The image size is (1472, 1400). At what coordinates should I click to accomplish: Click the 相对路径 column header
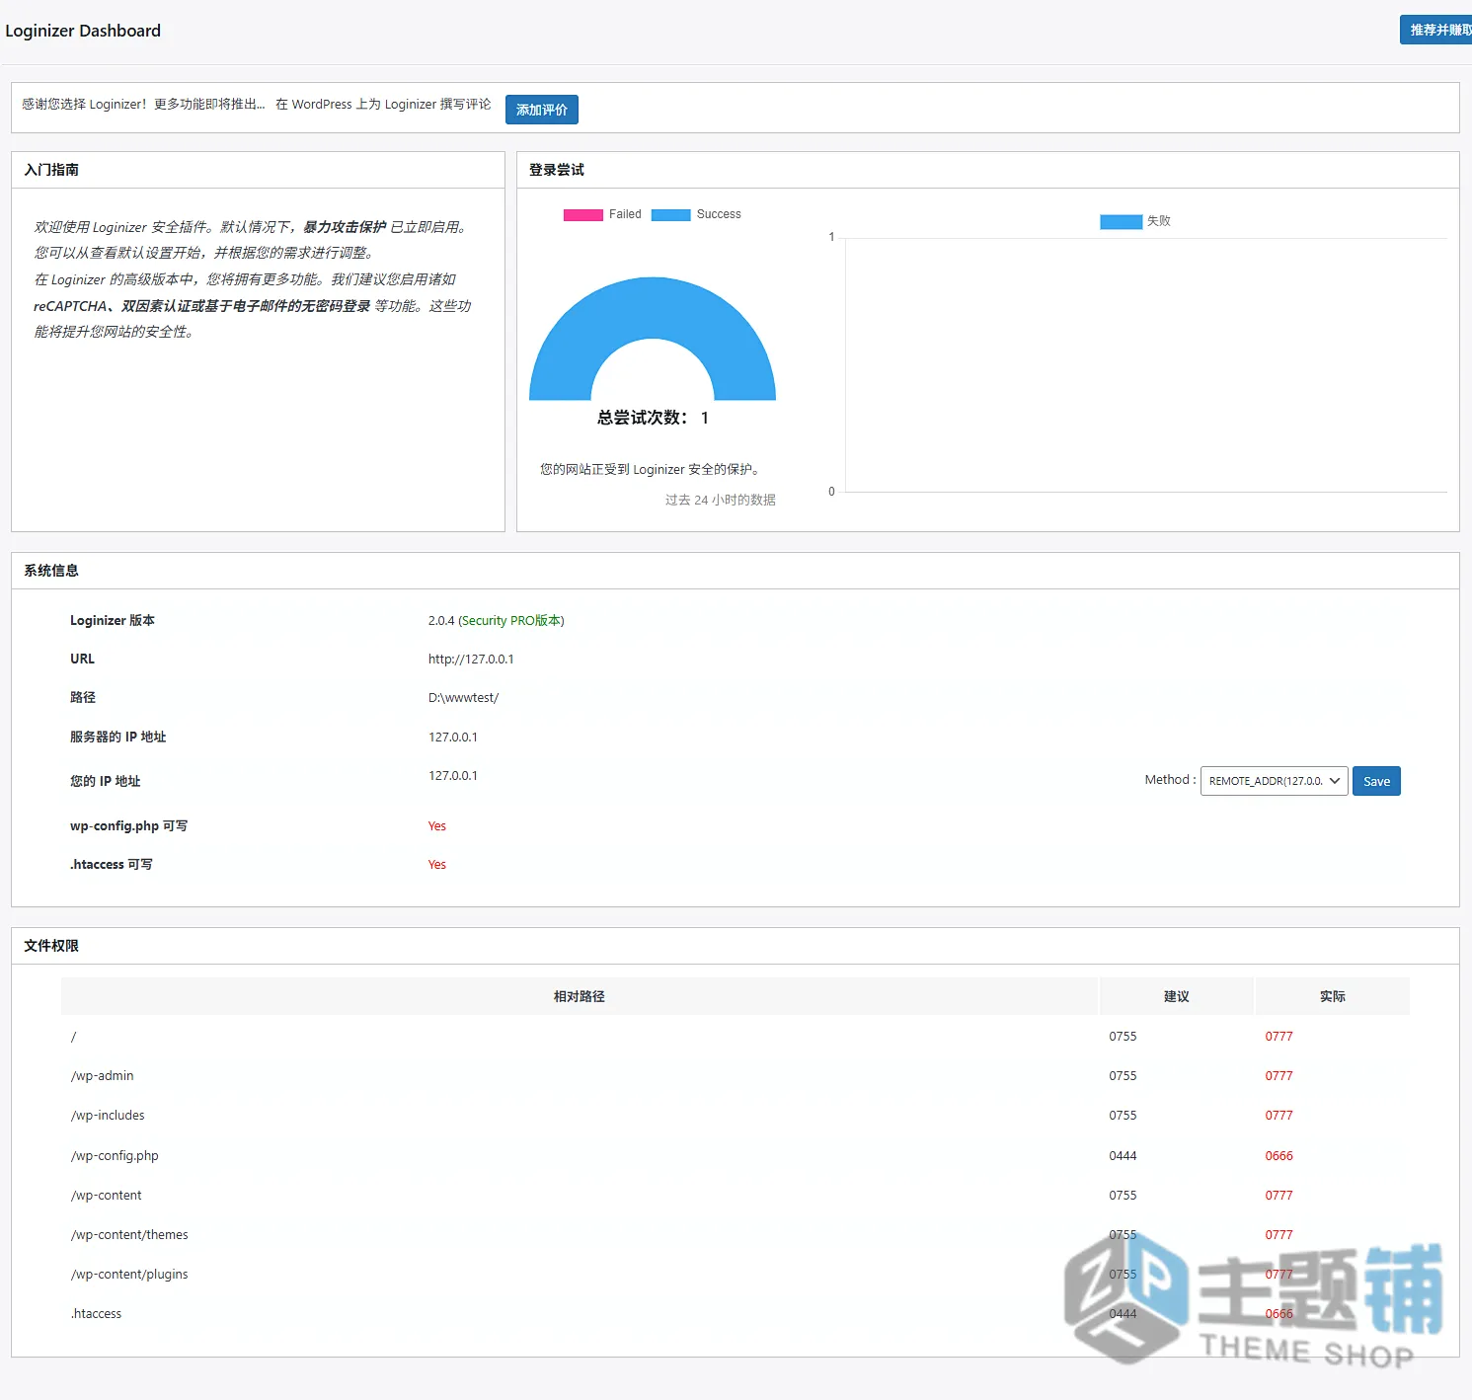(x=580, y=996)
